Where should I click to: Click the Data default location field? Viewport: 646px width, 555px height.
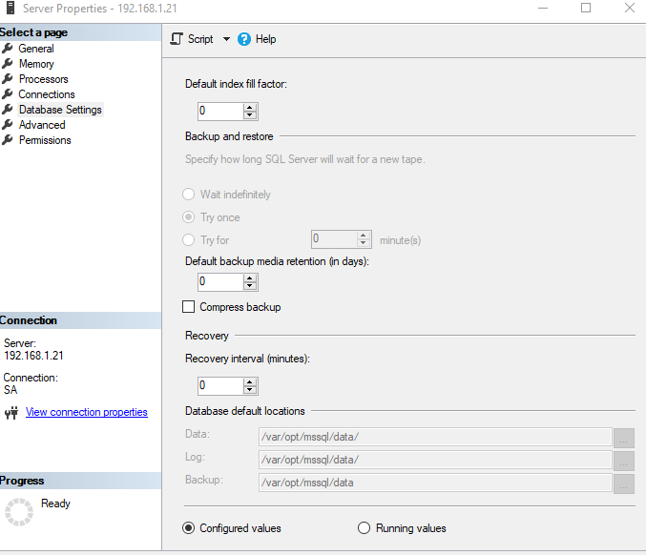(x=435, y=437)
